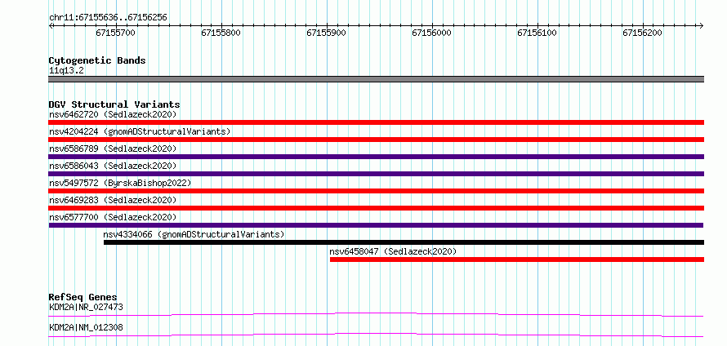Image resolution: width=727 pixels, height=346 pixels.
Task: Open variant label nsv6577700 (Sedlazeck2020)
Action: (x=113, y=217)
